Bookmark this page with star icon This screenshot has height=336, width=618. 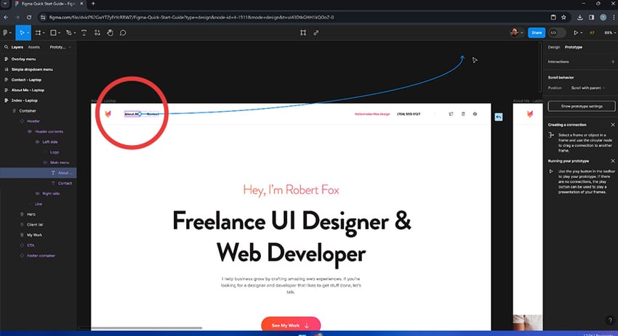563,17
